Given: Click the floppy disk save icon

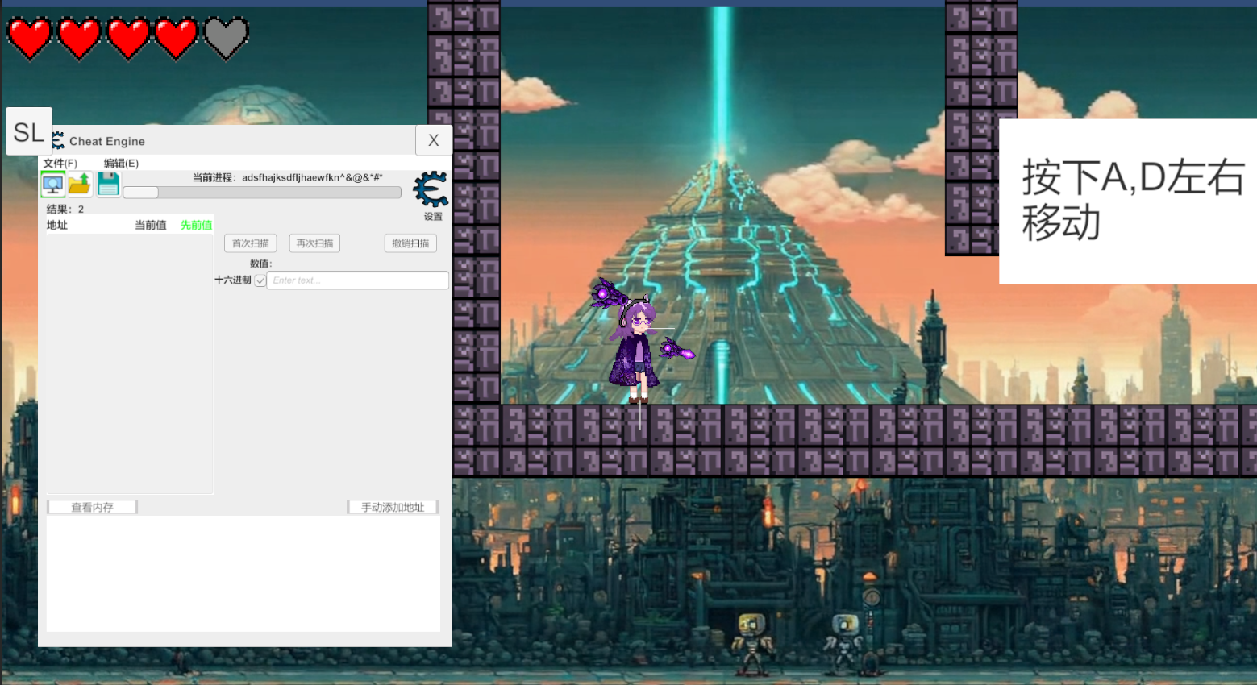Looking at the screenshot, I should tap(108, 185).
